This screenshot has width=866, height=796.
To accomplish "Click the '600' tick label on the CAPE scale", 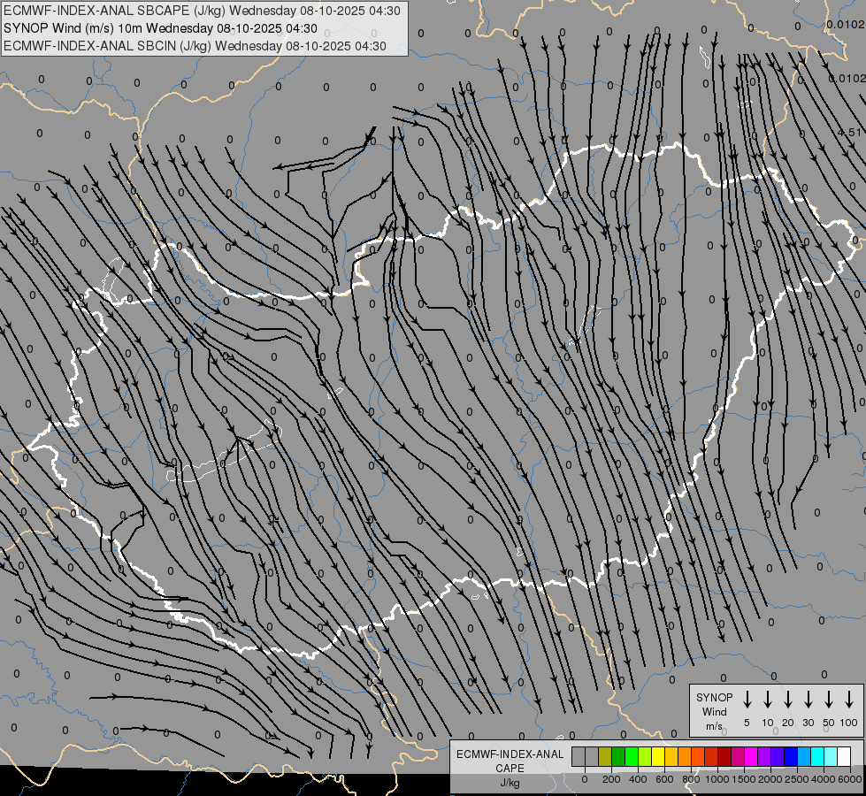I will tap(664, 779).
